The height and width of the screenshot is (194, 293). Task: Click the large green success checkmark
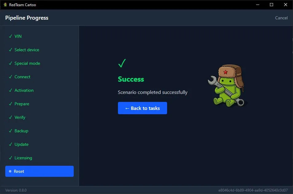122,63
